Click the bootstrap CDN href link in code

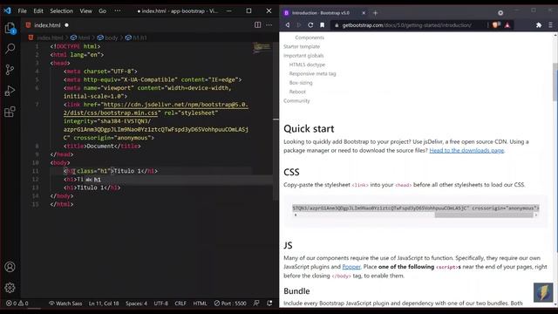click(155, 108)
